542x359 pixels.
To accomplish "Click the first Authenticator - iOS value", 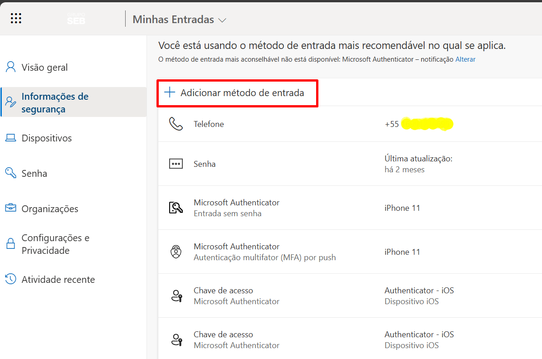I will click(419, 291).
